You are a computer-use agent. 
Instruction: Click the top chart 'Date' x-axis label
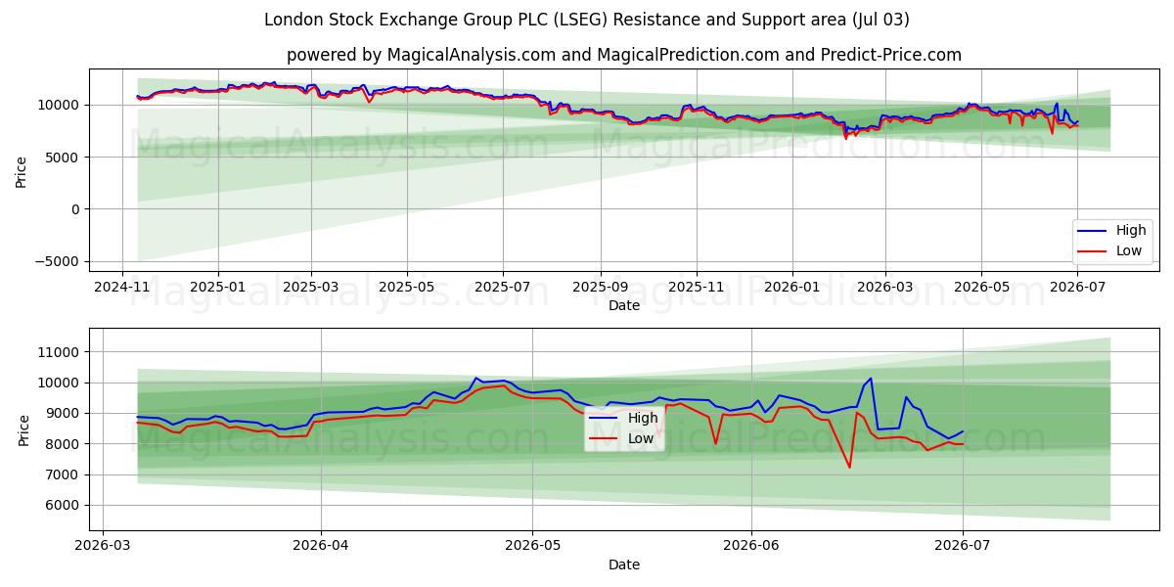[x=624, y=305]
